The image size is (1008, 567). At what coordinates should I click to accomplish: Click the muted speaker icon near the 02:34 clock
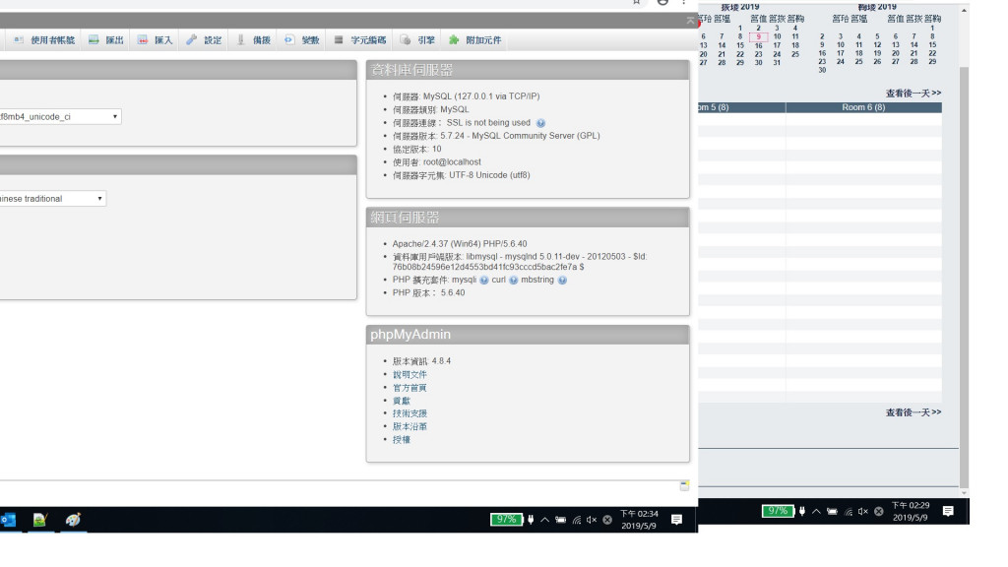coord(592,520)
